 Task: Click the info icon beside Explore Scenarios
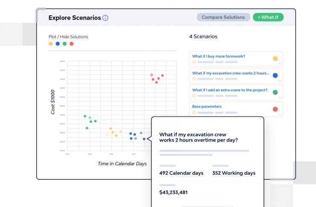(105, 18)
